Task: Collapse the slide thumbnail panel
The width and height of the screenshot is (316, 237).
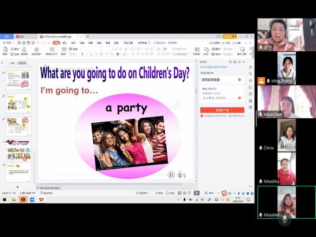Action: [2, 63]
